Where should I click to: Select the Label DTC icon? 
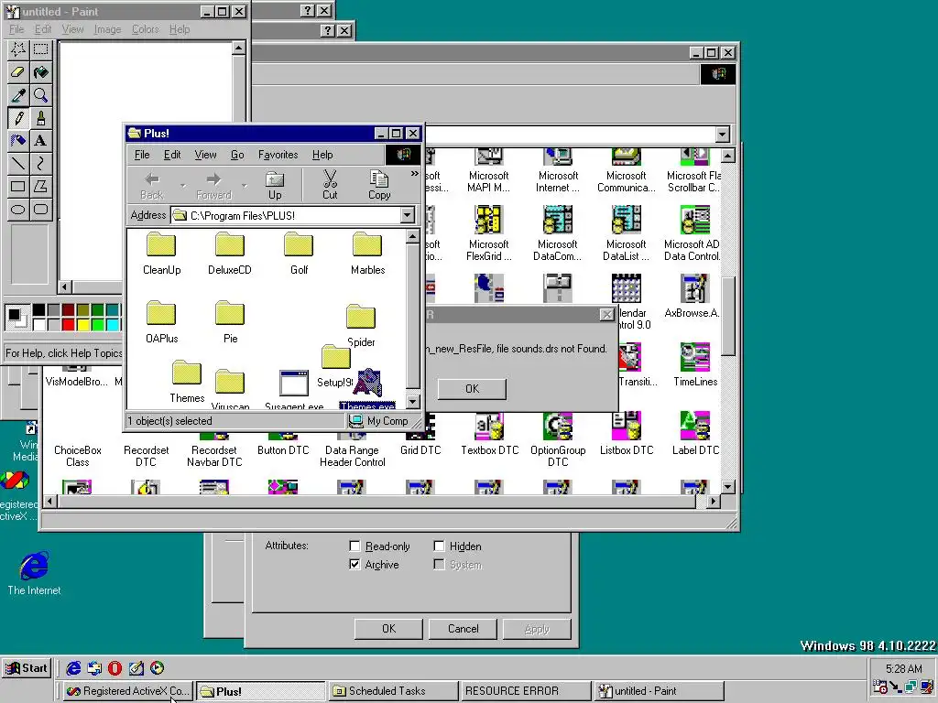click(x=695, y=433)
